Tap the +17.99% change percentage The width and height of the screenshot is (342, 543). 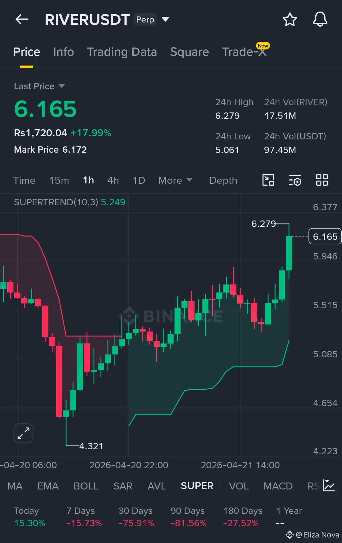point(91,133)
